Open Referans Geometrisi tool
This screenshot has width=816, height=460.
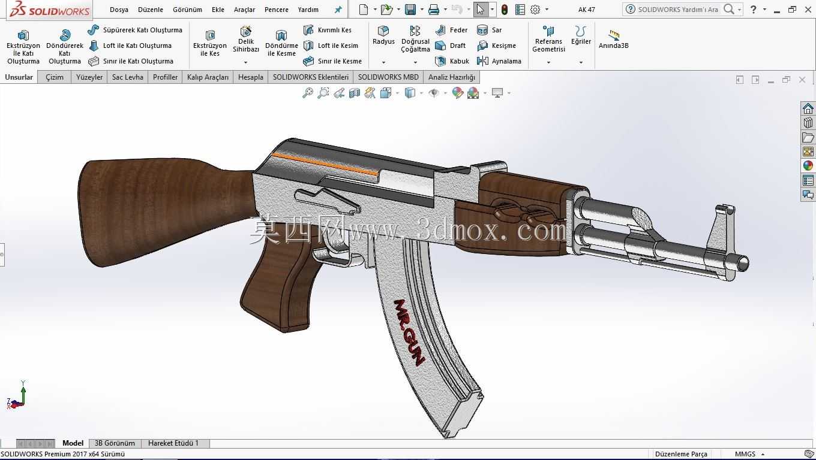[x=548, y=40]
